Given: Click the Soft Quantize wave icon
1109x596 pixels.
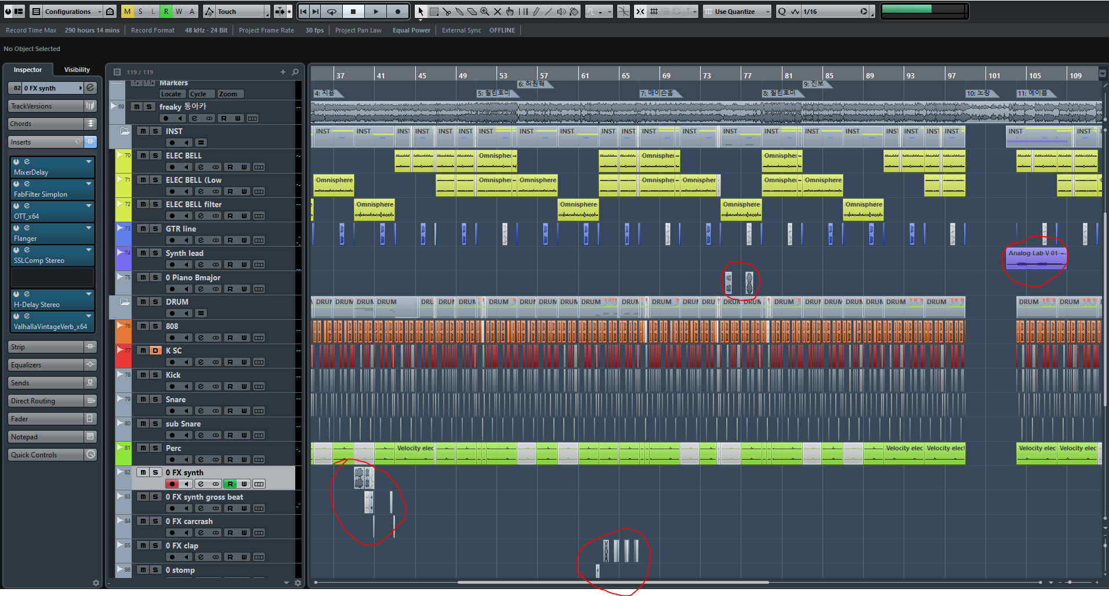Looking at the screenshot, I should [x=795, y=12].
